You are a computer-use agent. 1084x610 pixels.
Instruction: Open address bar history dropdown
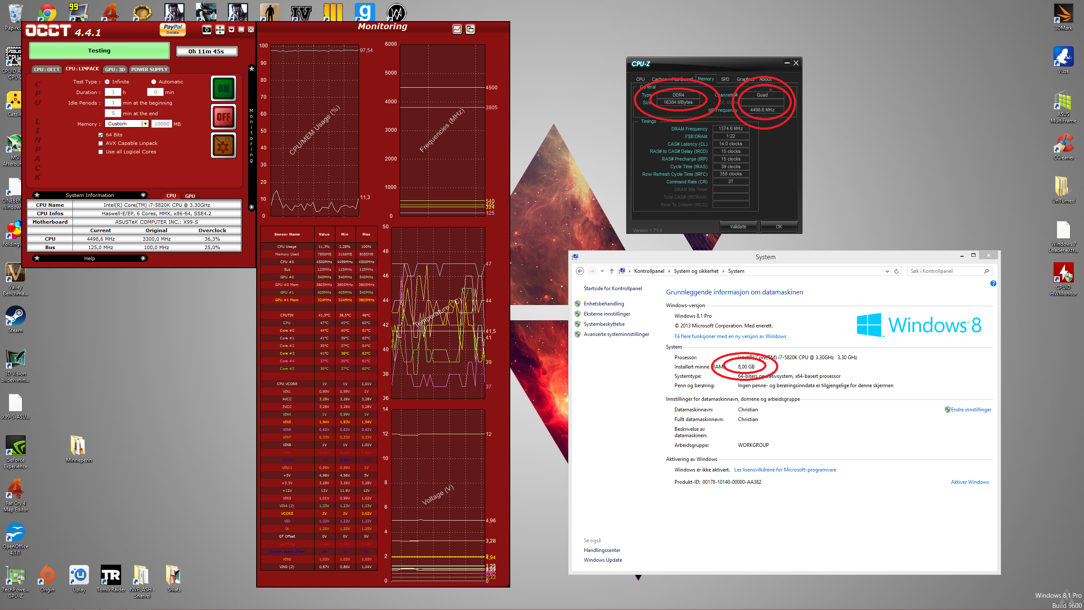click(x=887, y=271)
